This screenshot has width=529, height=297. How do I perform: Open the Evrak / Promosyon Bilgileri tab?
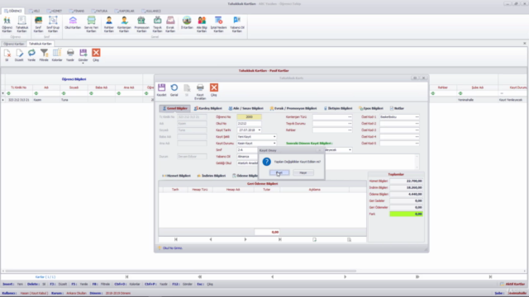tap(293, 108)
